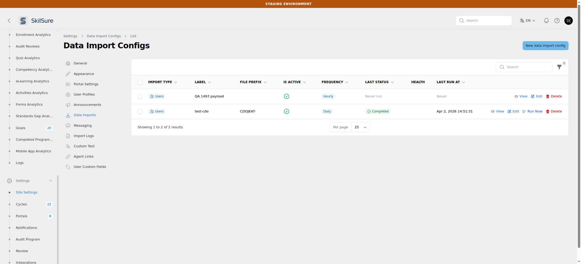This screenshot has width=581, height=264.
Task: Sort by the Last Status column
Action: click(x=379, y=82)
